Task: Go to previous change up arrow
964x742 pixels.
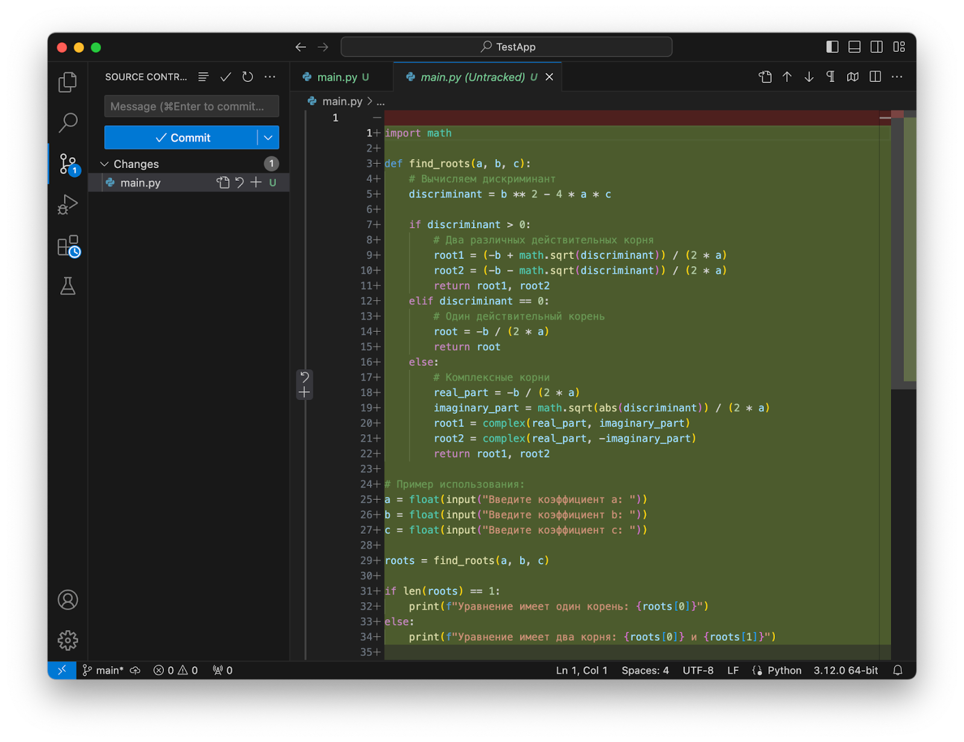Action: coord(787,77)
